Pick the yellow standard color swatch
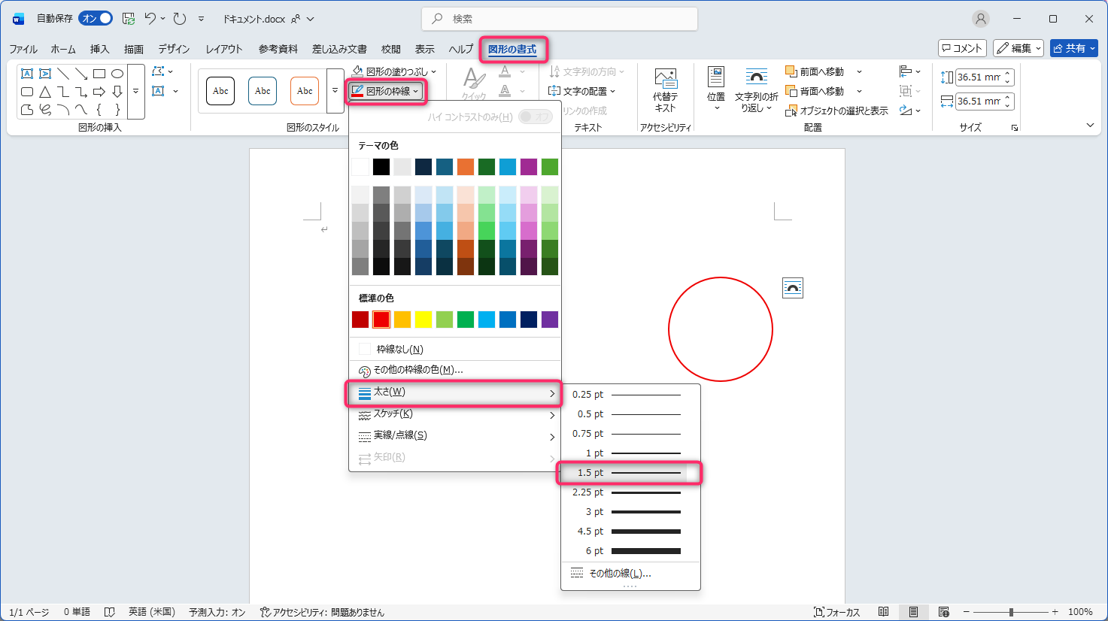 [423, 320]
